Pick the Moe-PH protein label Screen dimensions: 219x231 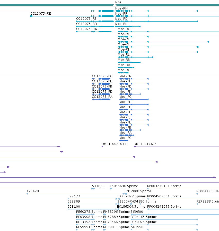click(125, 102)
